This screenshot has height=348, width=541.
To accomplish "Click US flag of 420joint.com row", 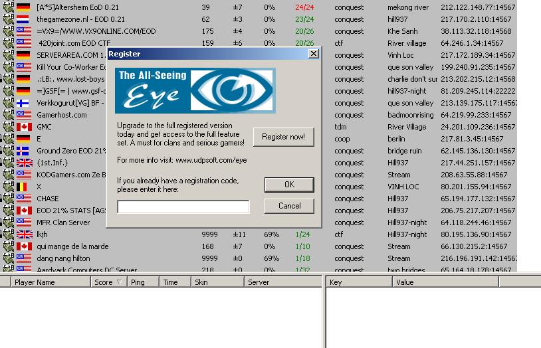I will [x=23, y=43].
